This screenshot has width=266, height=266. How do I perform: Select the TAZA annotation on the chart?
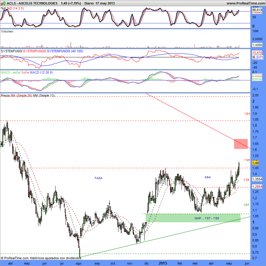[x=98, y=178]
